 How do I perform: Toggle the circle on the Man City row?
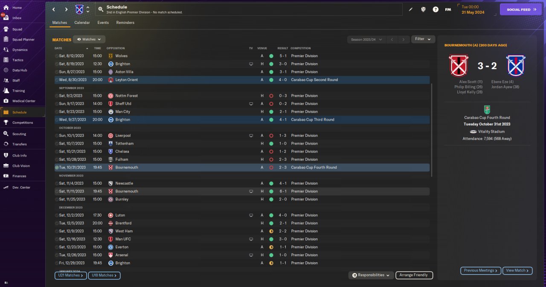click(57, 112)
